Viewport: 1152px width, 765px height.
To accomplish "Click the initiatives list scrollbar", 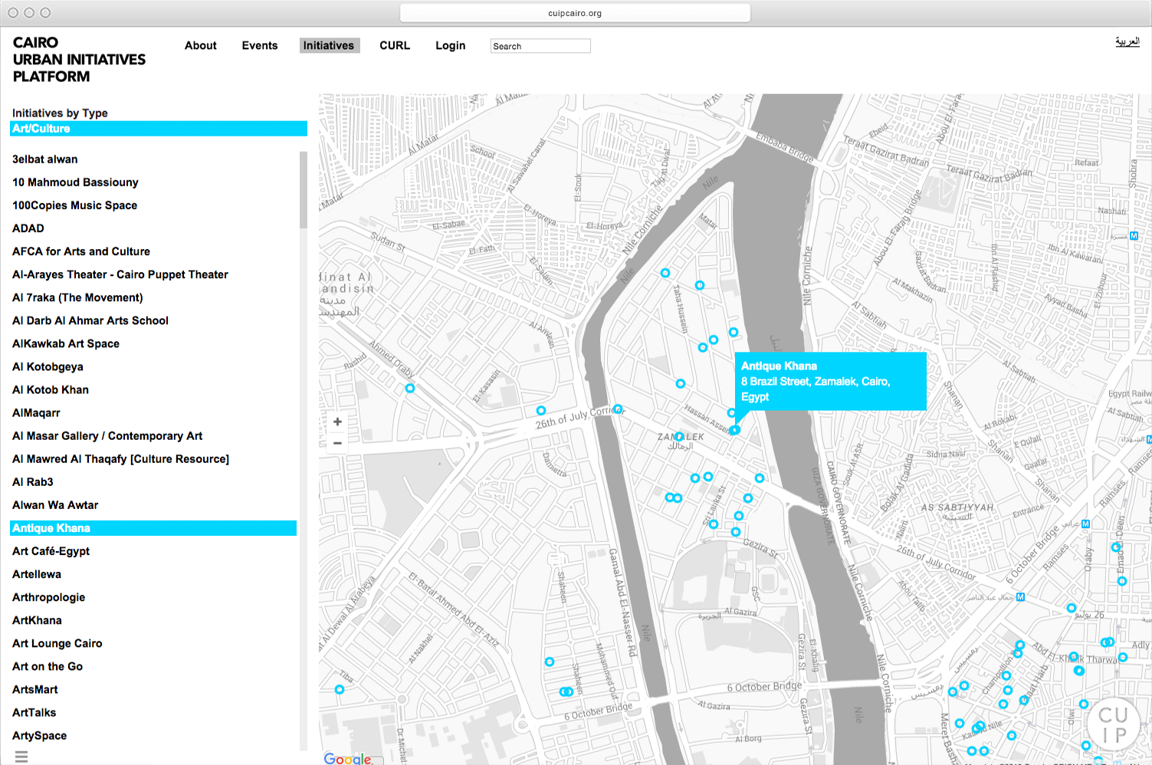I will 304,190.
